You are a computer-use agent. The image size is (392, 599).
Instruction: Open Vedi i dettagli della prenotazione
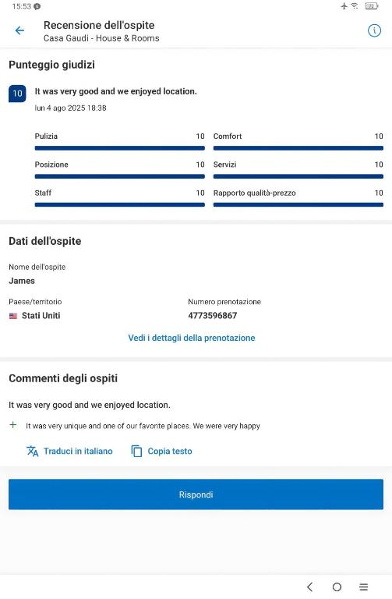click(x=192, y=338)
